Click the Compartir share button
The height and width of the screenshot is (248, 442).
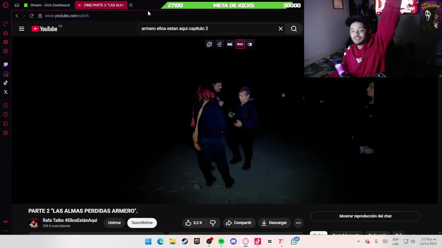[x=239, y=223]
